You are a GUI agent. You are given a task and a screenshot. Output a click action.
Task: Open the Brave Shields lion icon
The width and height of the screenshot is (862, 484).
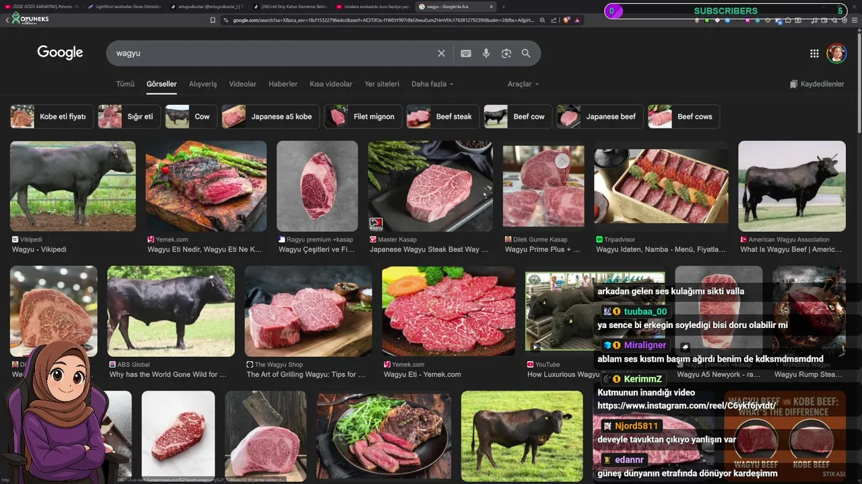click(566, 20)
